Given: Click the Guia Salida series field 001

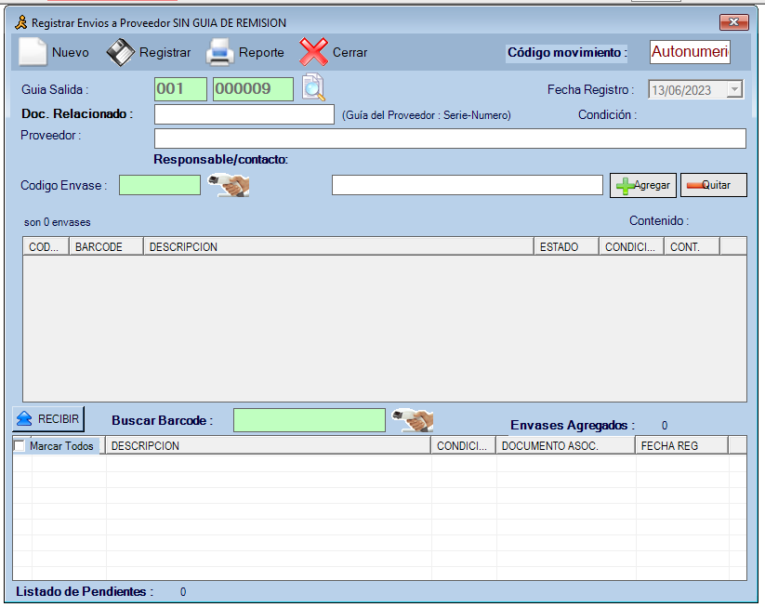Looking at the screenshot, I should [180, 89].
